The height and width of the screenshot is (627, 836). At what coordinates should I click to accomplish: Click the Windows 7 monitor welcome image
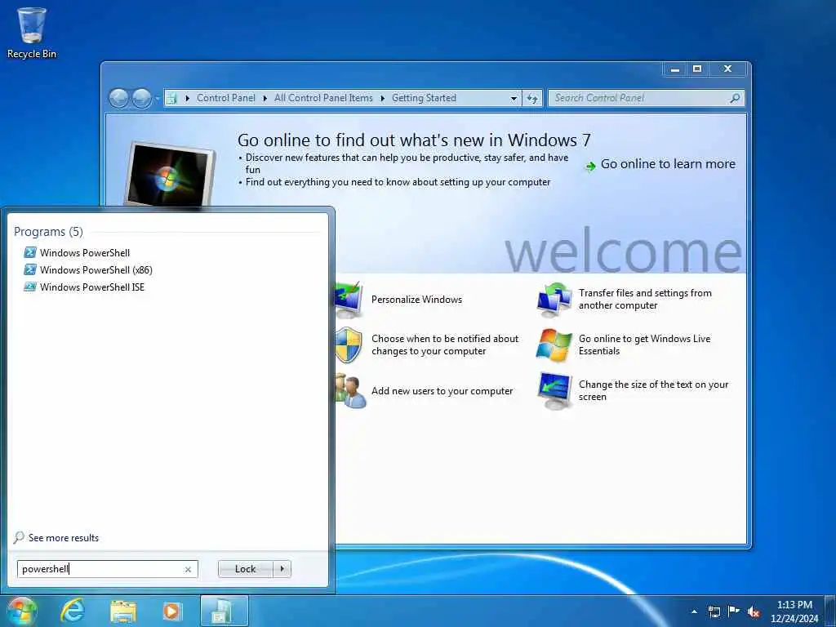tap(170, 175)
